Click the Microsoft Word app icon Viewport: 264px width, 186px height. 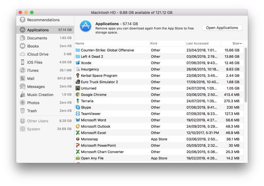pos(78,120)
